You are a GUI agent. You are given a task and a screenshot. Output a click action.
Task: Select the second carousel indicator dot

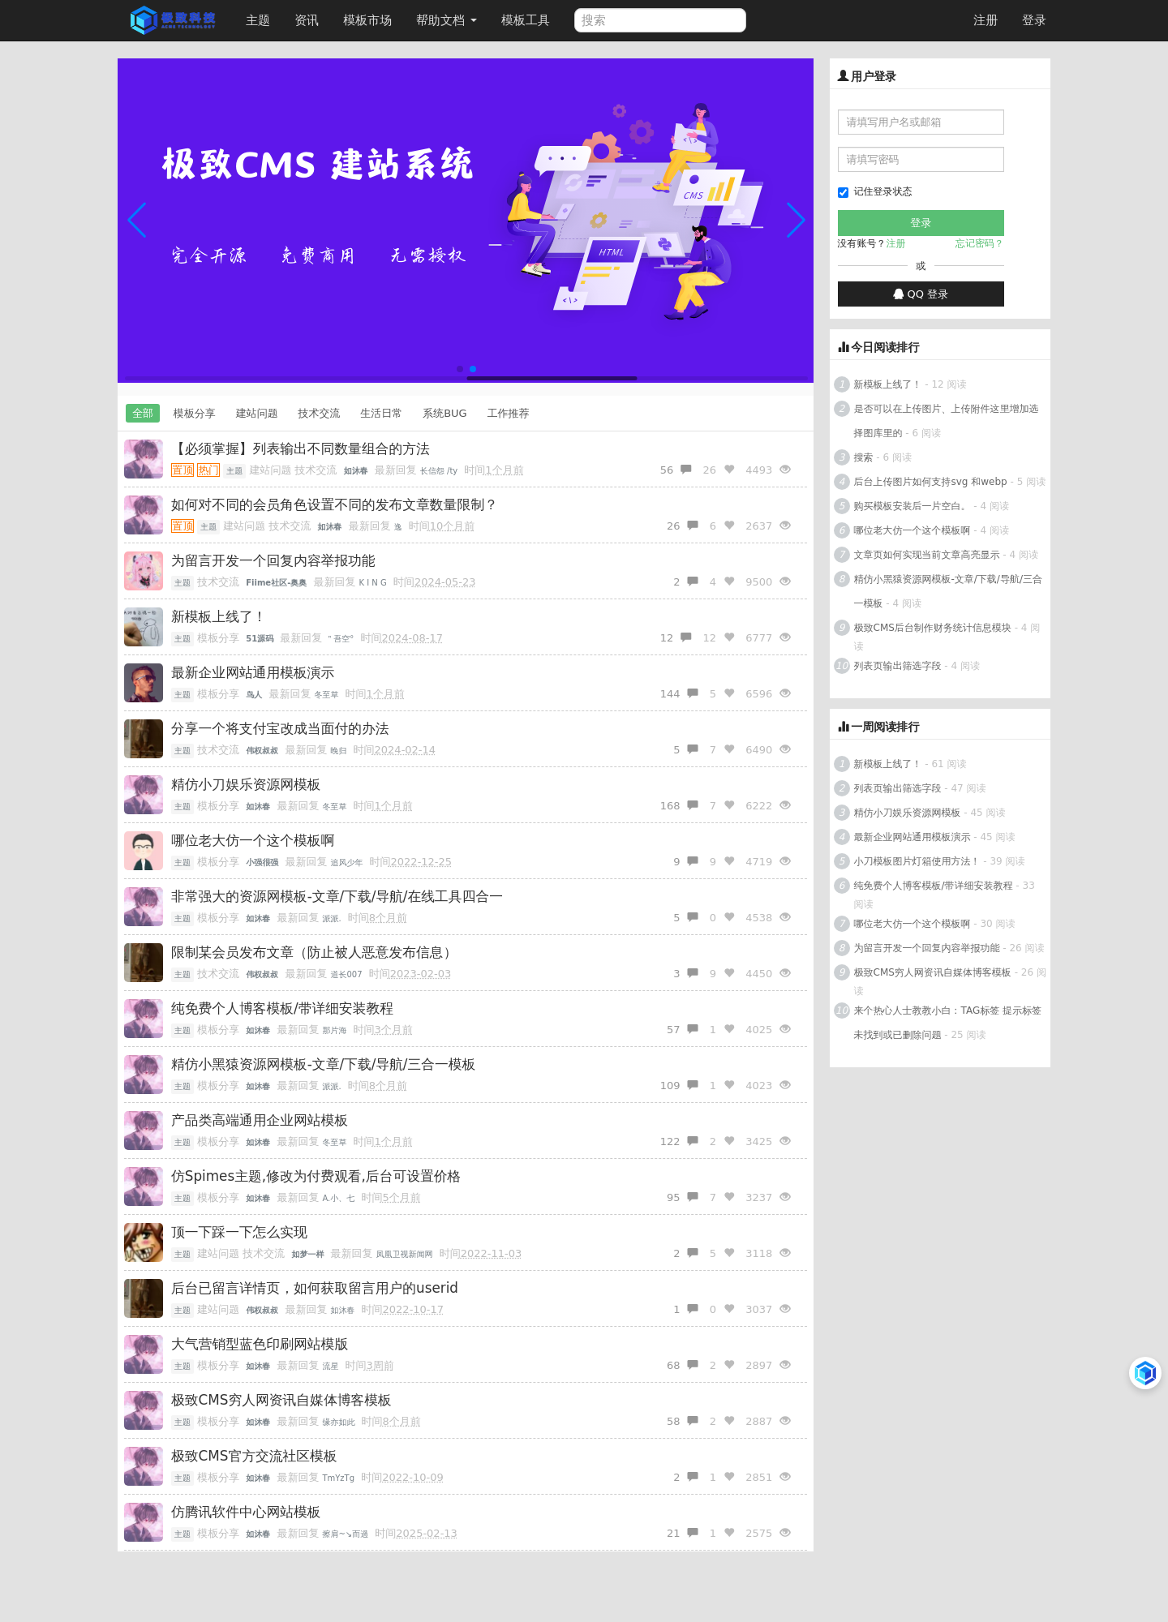[x=473, y=369]
